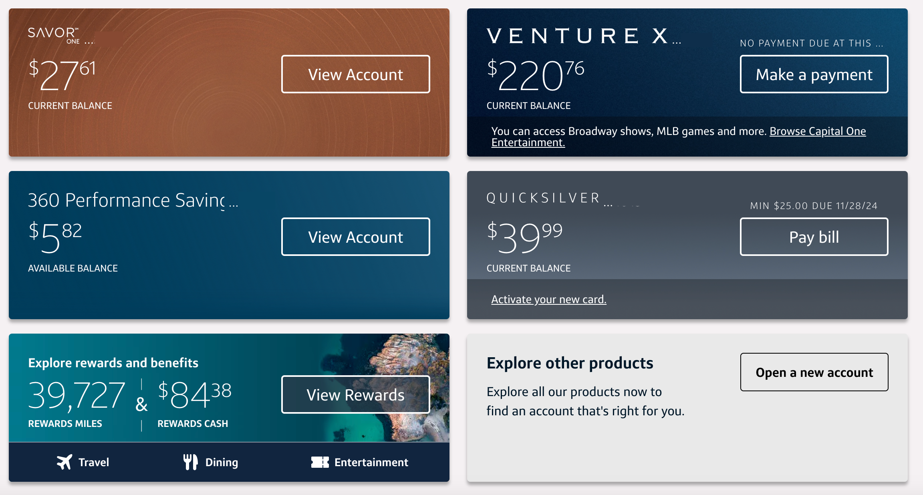Click the View Rewards button
The height and width of the screenshot is (495, 923).
coord(355,394)
